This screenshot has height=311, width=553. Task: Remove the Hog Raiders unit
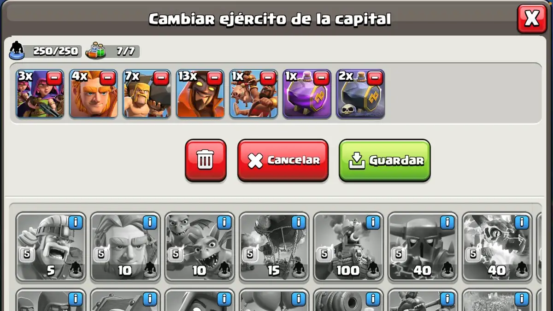pyautogui.click(x=268, y=78)
